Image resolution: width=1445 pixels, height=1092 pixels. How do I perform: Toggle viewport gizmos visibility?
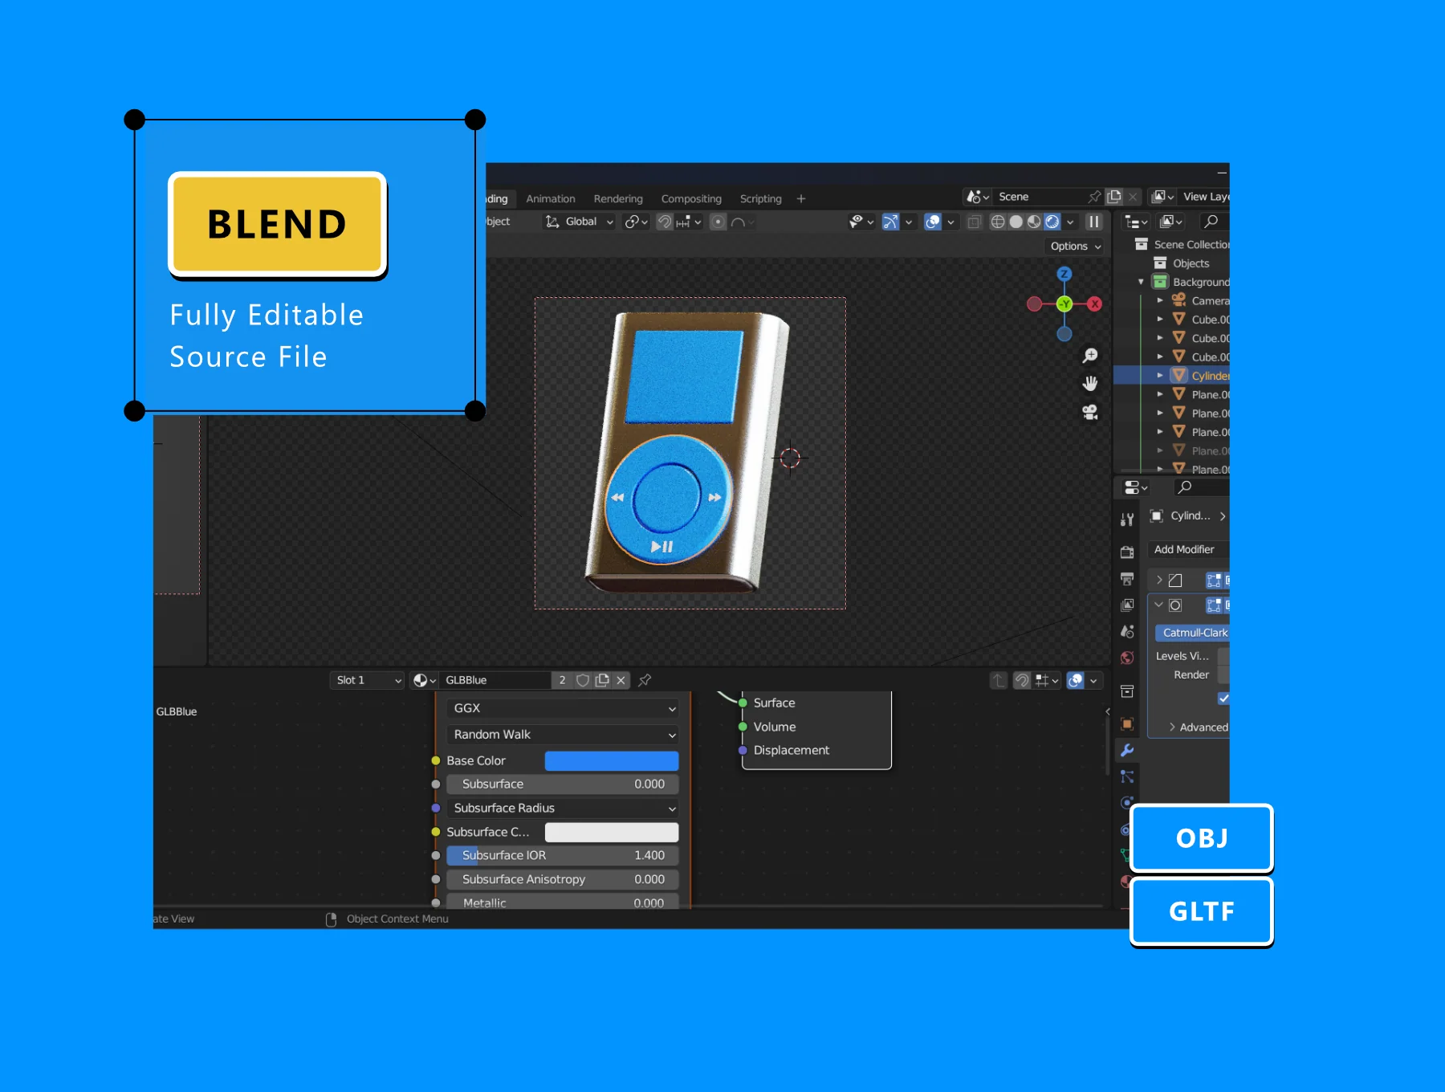point(890,222)
